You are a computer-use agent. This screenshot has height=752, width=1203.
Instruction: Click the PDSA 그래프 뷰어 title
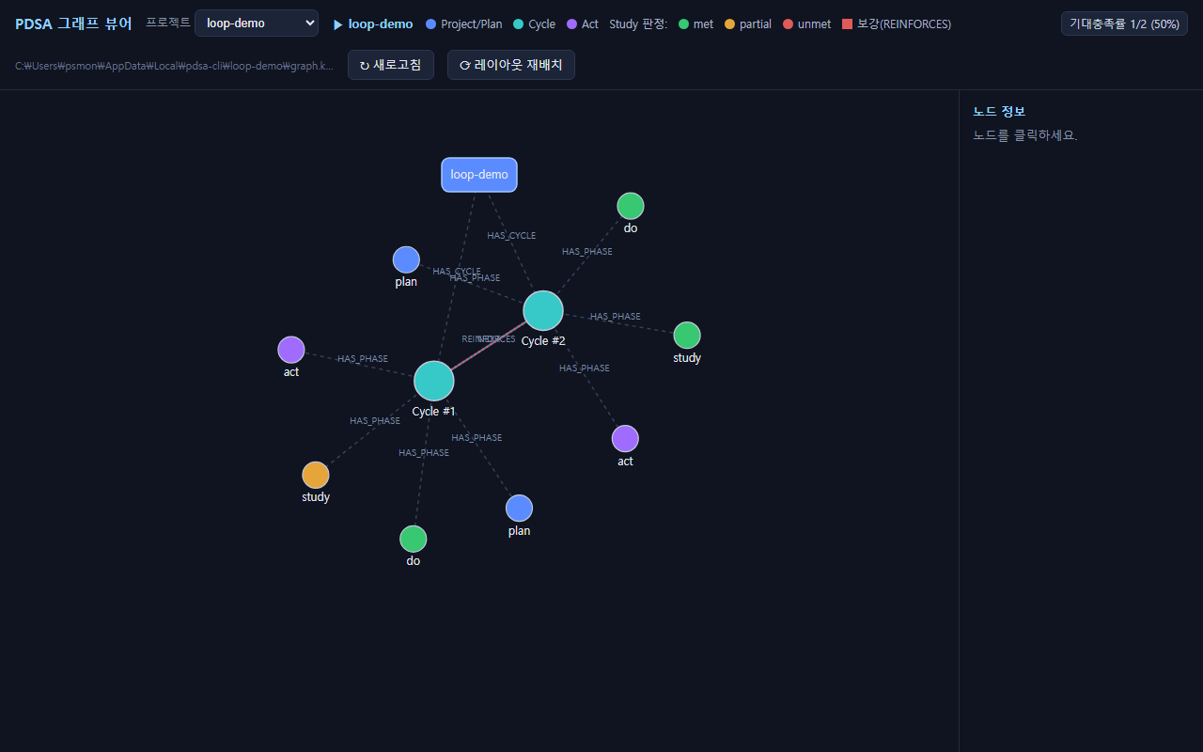(73, 23)
